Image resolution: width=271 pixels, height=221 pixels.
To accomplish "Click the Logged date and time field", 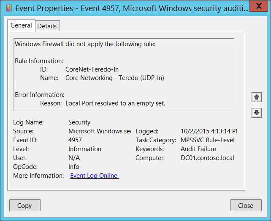I will point(209,131).
